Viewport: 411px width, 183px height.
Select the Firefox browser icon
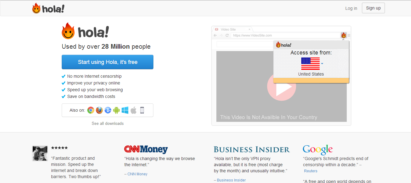[99, 110]
